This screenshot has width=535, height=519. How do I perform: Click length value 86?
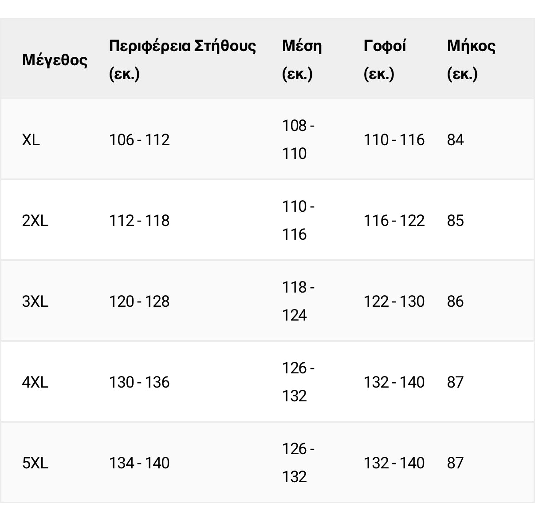pos(455,301)
